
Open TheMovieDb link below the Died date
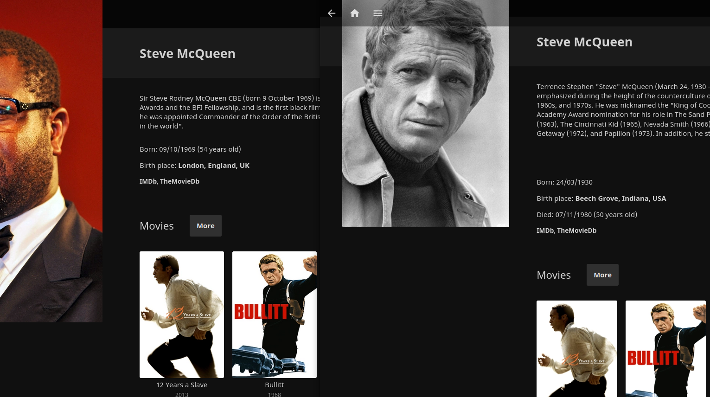[x=576, y=231]
